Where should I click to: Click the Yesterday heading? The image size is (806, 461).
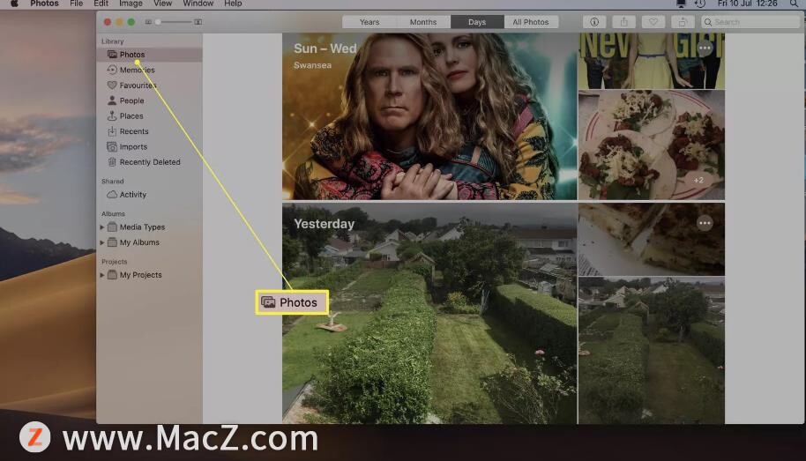[325, 224]
